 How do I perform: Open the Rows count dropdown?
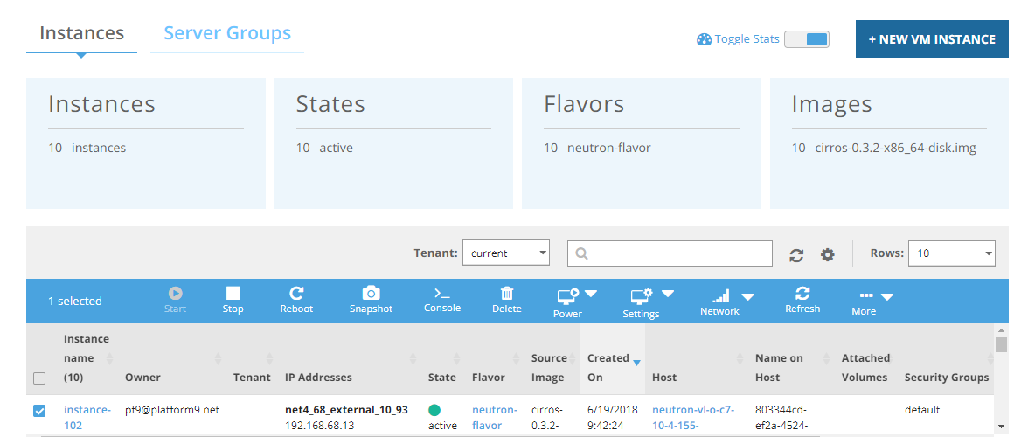pyautogui.click(x=951, y=253)
